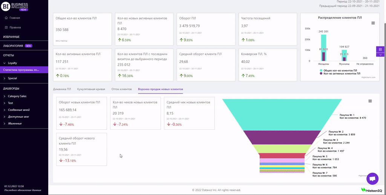Toggle the Общее кол-во клиентов ПЛ legend series
Viewport: 386px width, 195px height.
click(x=338, y=71)
